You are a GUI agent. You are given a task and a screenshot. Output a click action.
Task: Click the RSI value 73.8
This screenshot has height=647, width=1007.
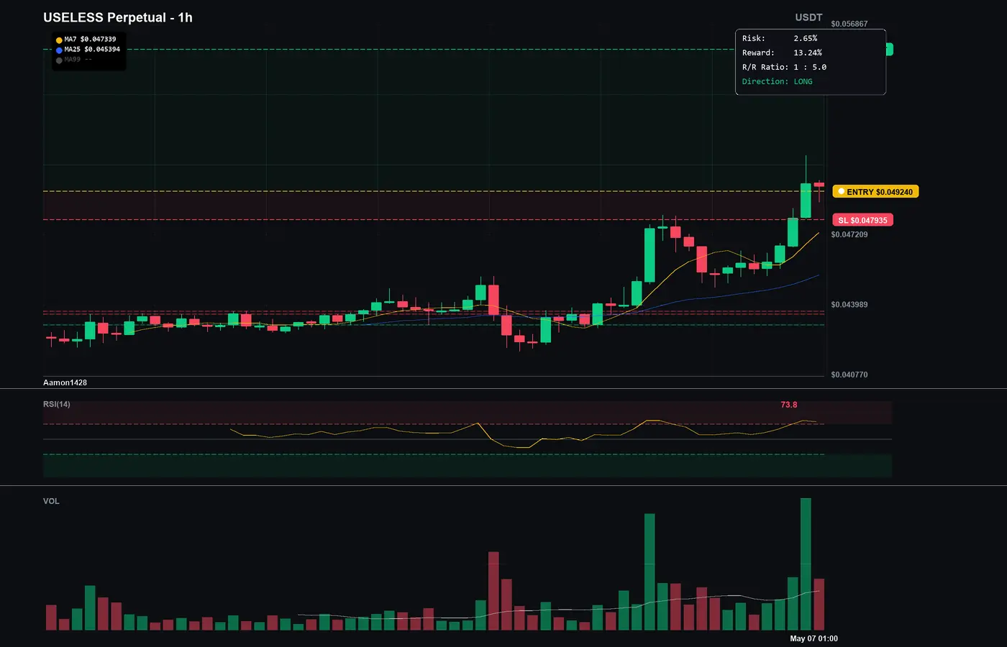(789, 405)
